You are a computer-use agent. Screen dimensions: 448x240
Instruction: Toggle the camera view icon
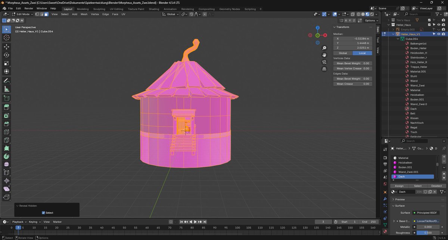(x=324, y=62)
